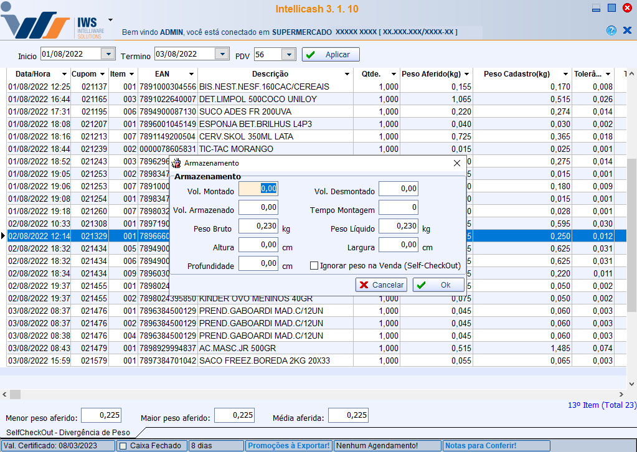Open the arrow menu beside IWS logo
The image size is (637, 452).
coord(110,19)
